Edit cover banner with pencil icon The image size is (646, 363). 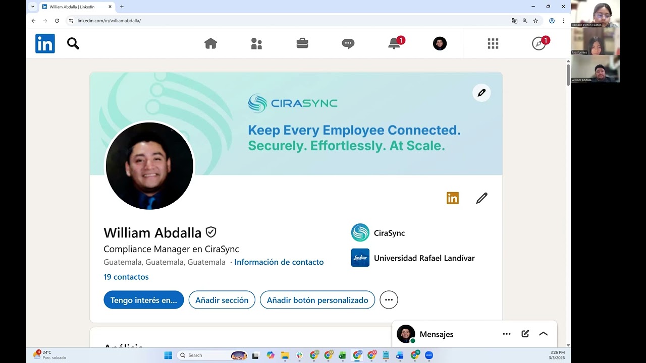point(481,93)
